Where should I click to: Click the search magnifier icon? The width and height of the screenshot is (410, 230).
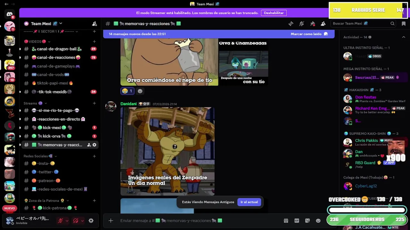[x=392, y=24]
